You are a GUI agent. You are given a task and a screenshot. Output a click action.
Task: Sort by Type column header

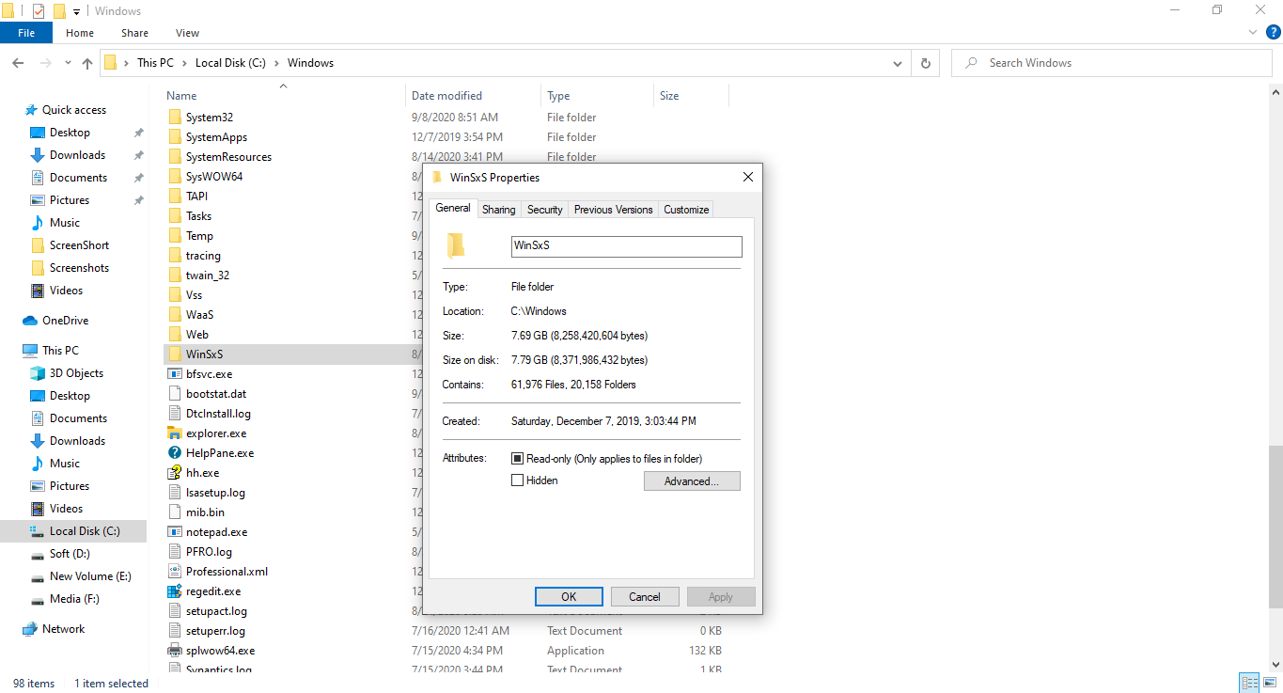point(598,96)
